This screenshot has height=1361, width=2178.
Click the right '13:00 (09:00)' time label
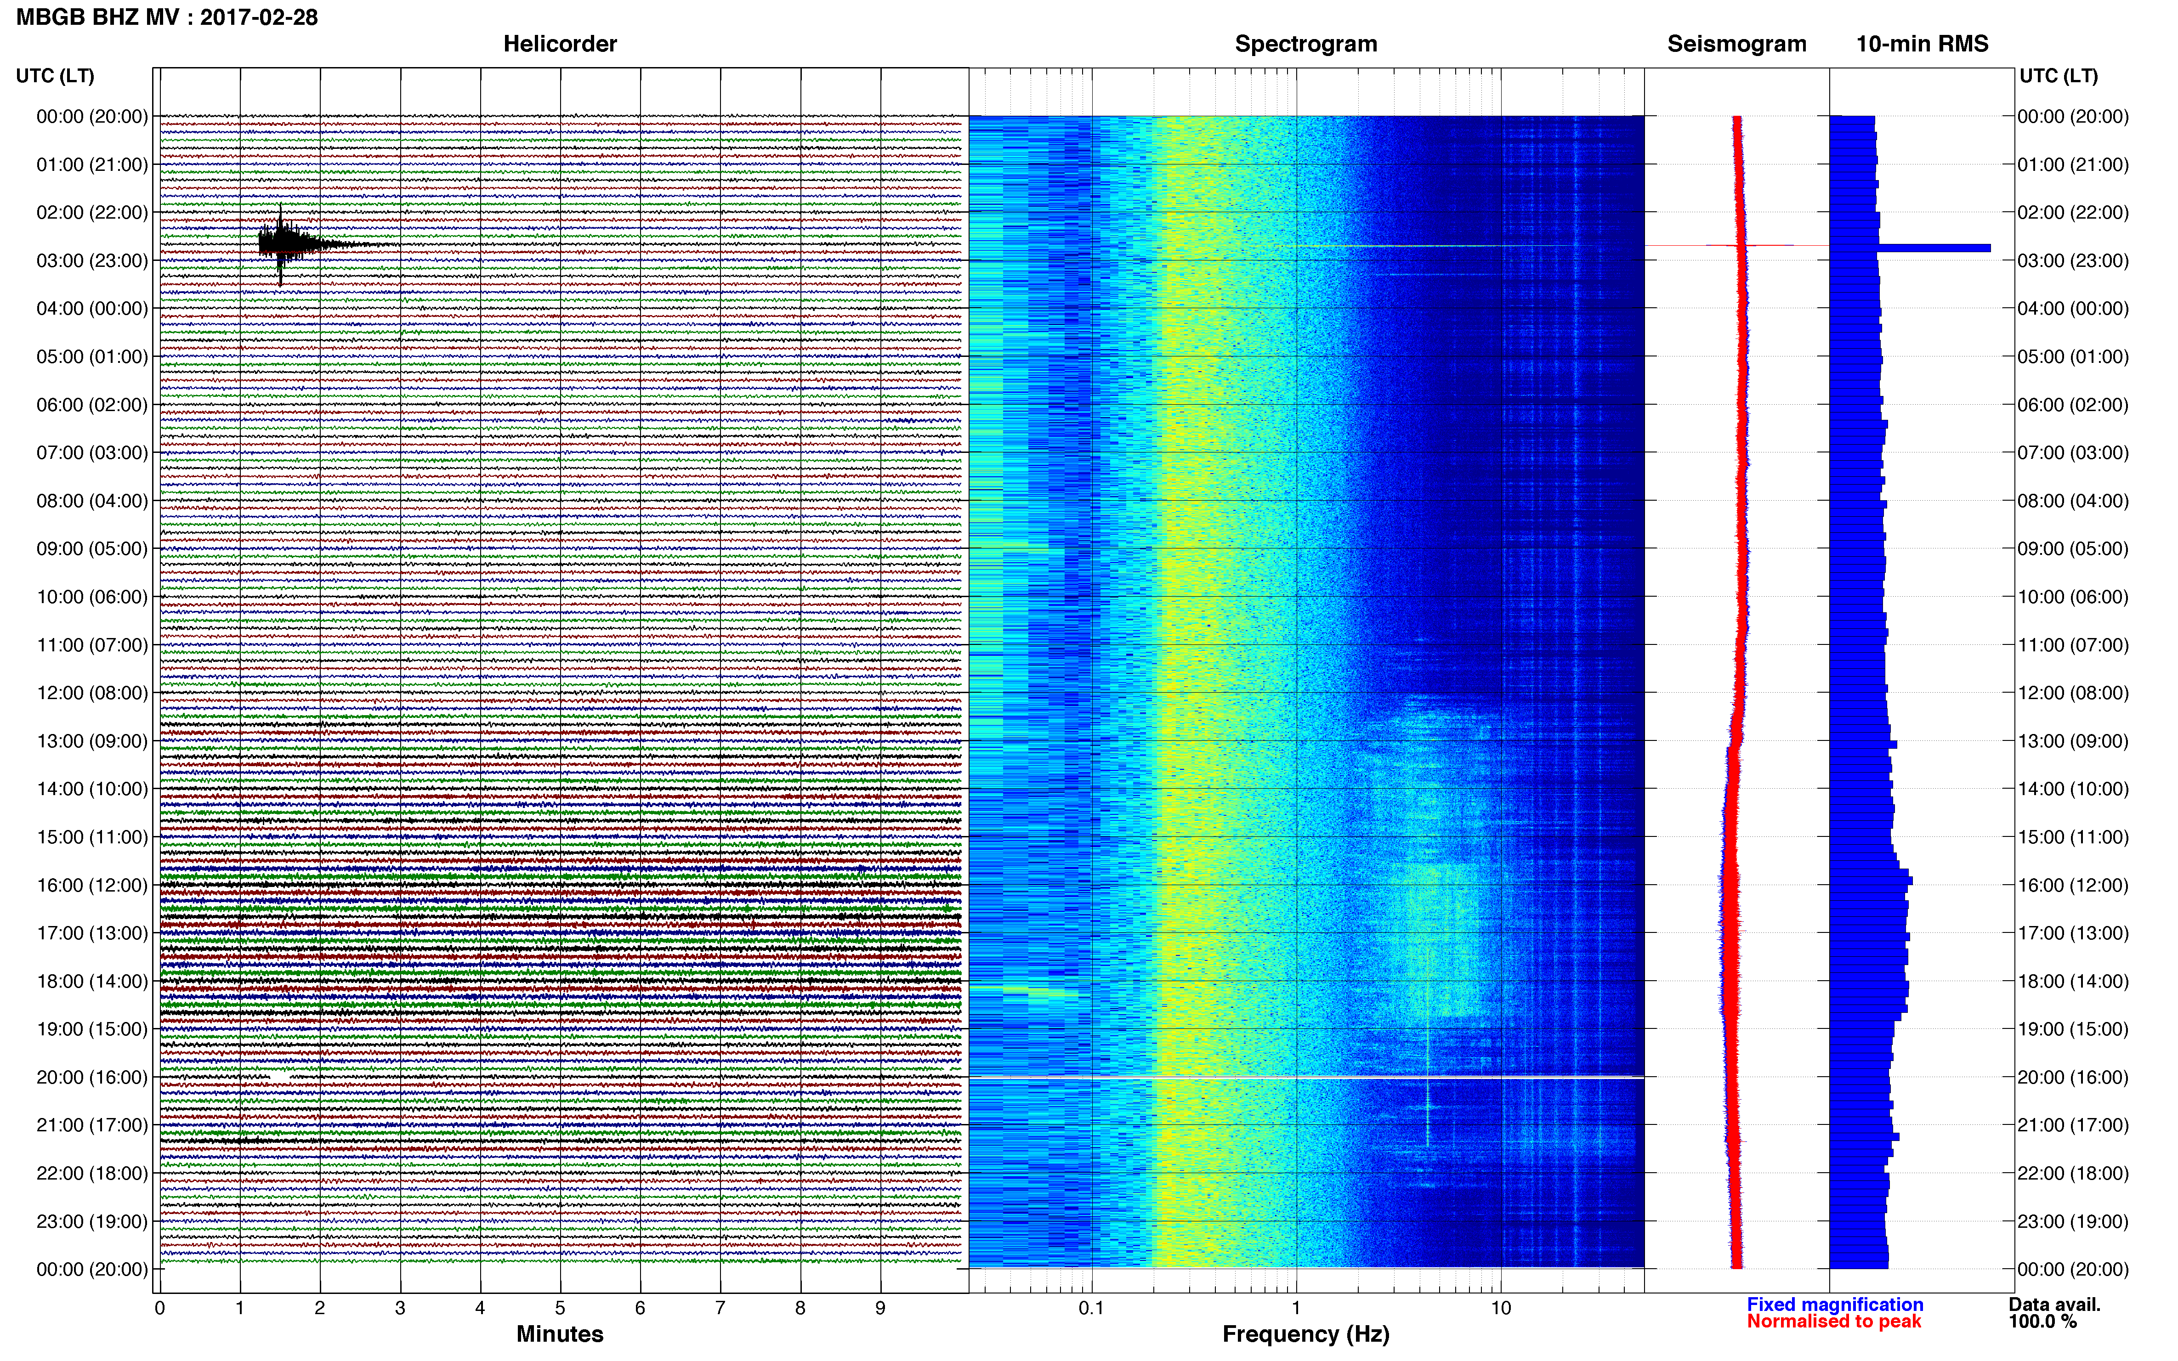coord(2073,741)
